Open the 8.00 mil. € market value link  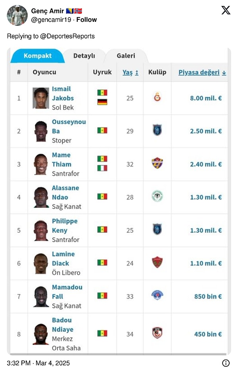pos(206,98)
